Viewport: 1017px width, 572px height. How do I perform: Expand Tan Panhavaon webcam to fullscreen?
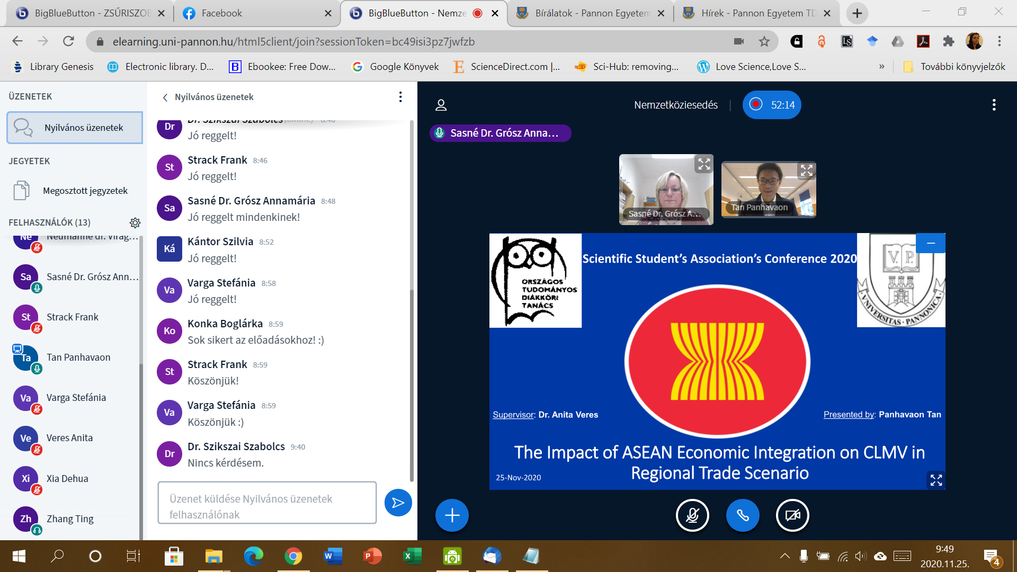point(806,171)
